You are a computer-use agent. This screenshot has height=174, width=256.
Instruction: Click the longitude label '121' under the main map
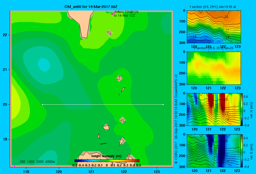click(91, 171)
